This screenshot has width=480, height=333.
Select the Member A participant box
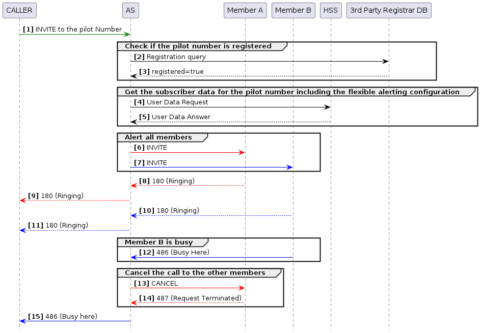(245, 10)
